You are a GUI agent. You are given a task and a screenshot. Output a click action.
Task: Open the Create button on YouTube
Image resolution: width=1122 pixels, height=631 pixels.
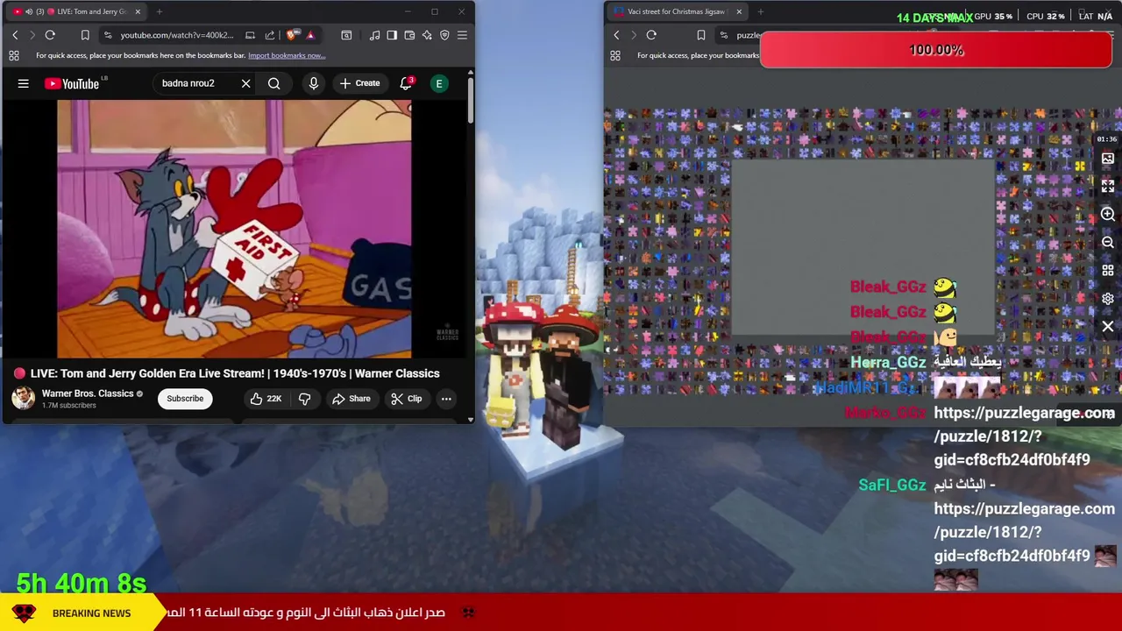click(360, 83)
